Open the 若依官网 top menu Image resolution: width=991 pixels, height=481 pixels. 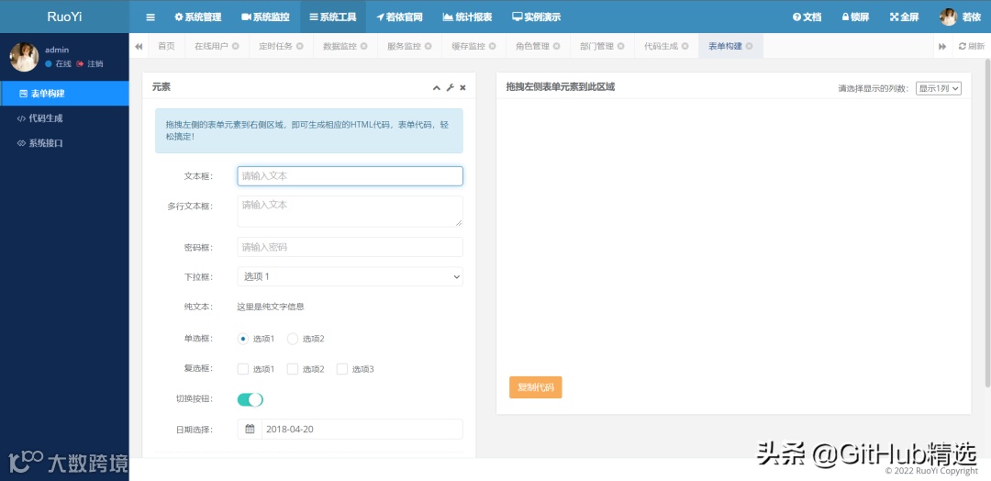399,17
